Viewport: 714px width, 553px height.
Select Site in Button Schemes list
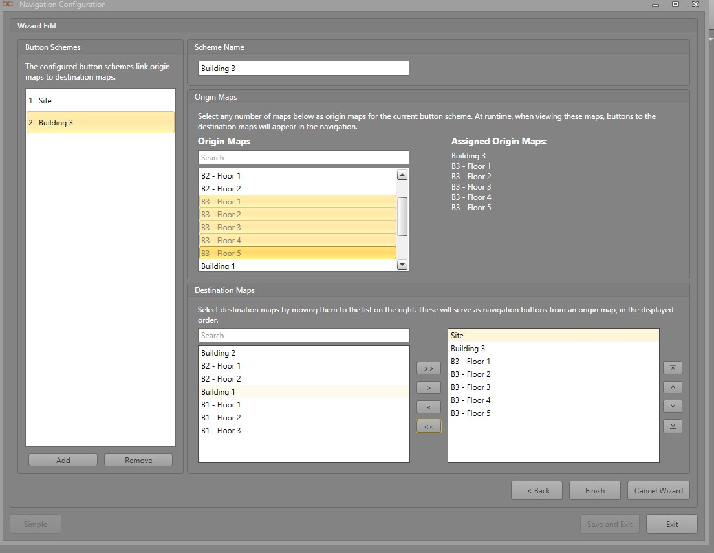pos(100,101)
